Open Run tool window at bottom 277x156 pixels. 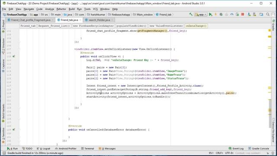tap(13, 149)
